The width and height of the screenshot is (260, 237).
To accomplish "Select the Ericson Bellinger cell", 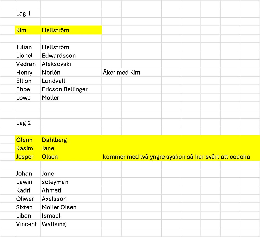I will 71,89.
